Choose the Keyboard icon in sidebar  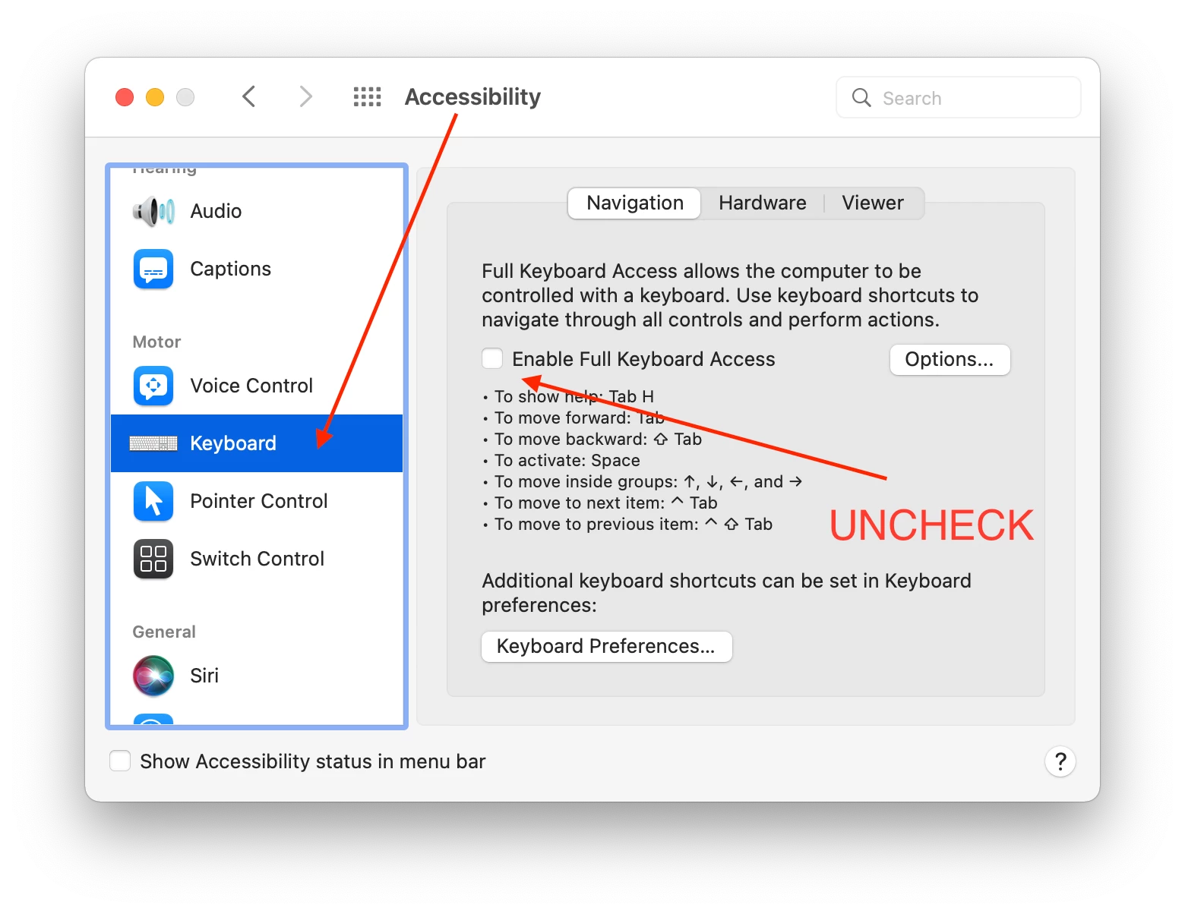tap(153, 443)
